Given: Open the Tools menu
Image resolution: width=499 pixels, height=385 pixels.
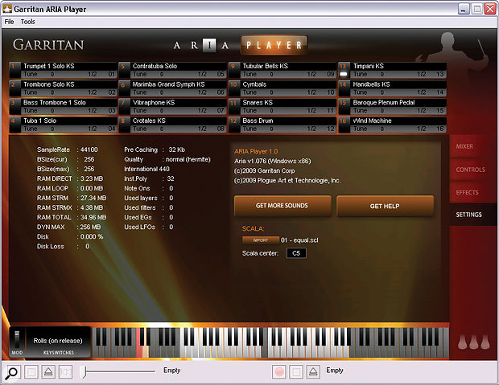Looking at the screenshot, I should (x=27, y=22).
